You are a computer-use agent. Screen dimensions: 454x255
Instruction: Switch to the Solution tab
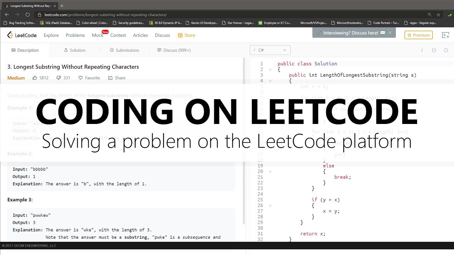(74, 50)
